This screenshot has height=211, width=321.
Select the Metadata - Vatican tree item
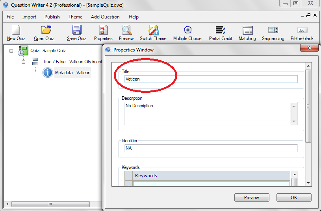point(73,73)
